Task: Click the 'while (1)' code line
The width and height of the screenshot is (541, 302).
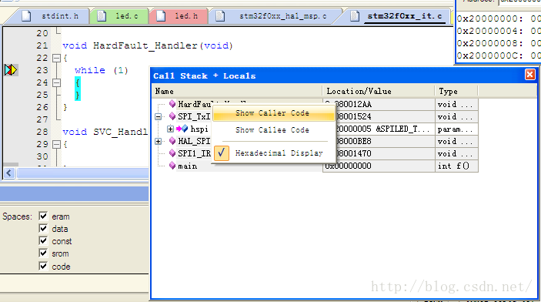Action: (x=102, y=70)
